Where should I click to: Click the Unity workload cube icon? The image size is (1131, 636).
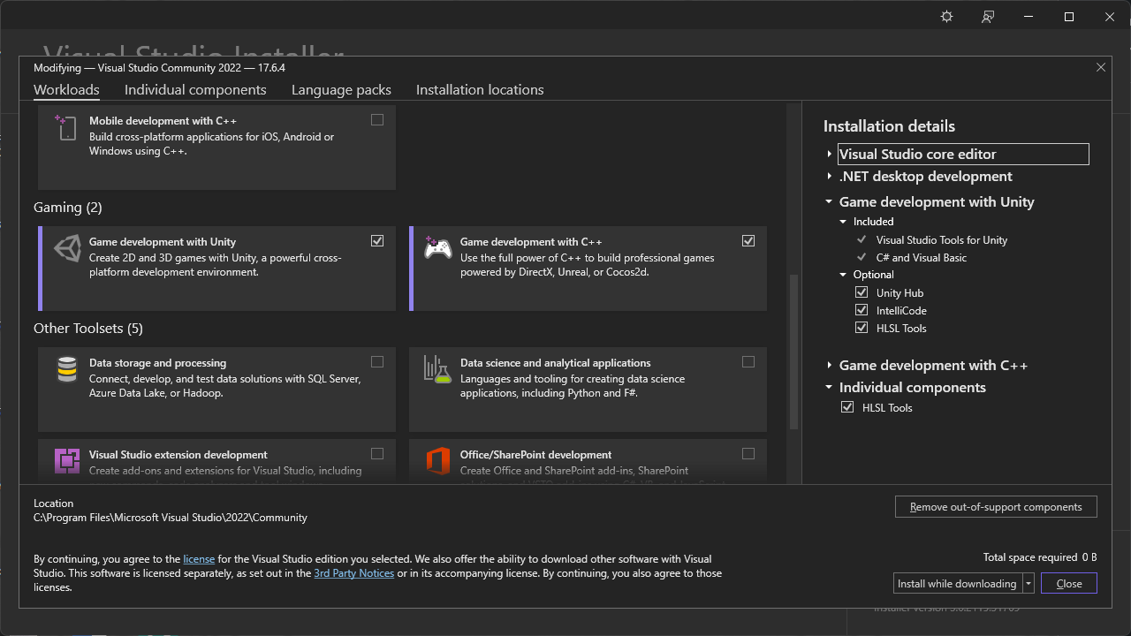pos(67,249)
